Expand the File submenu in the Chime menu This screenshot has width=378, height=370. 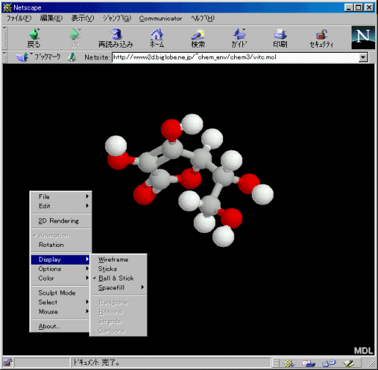coord(61,196)
